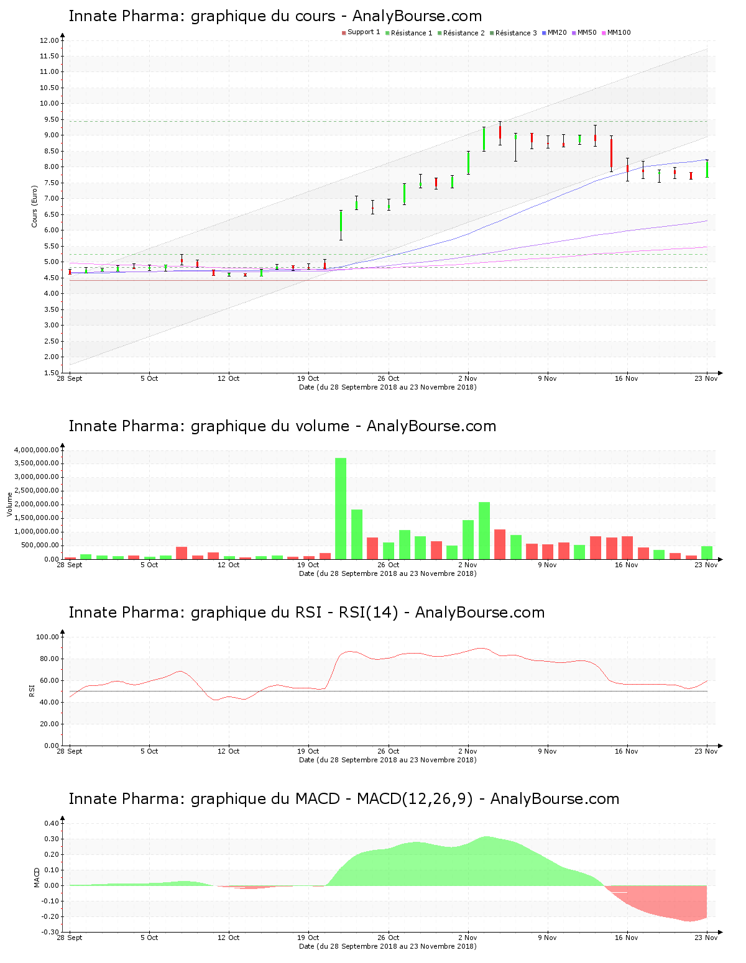Click the 40.00 label on RSI axis
Screen dimensions: 746x963
49,702
